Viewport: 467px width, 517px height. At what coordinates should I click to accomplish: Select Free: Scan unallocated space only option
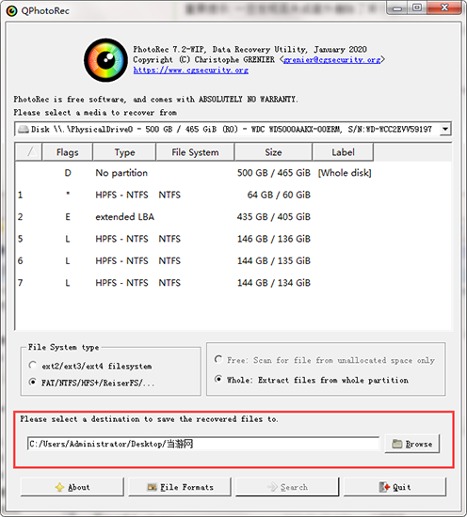point(218,359)
